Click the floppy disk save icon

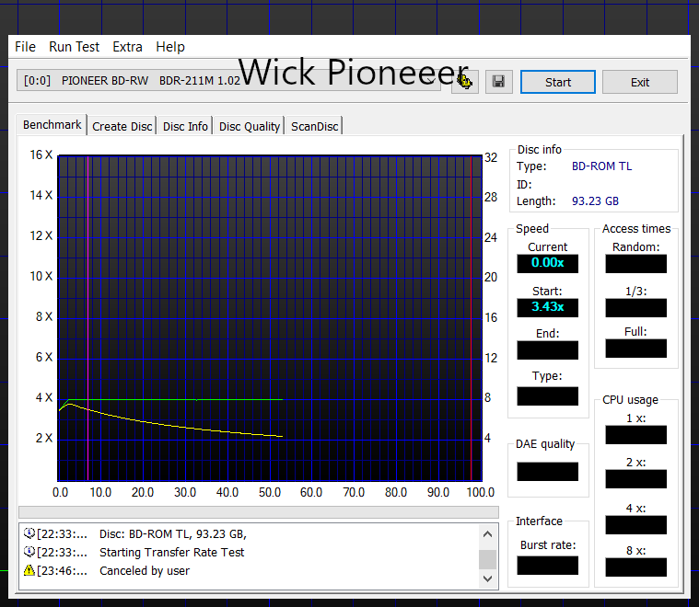click(x=498, y=82)
